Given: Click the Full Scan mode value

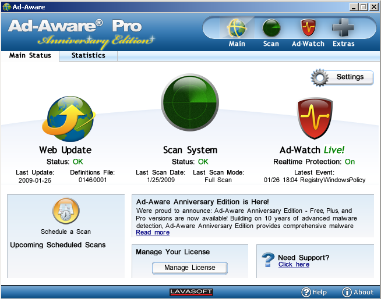Looking at the screenshot, I should click(218, 180).
